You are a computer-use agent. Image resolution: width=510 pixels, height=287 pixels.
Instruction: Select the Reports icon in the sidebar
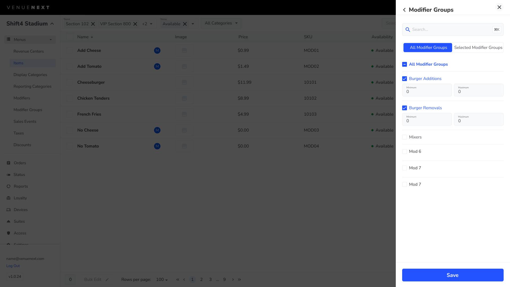pos(9,186)
